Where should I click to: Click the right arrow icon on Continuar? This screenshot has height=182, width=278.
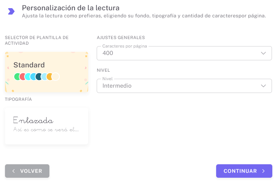(x=263, y=171)
